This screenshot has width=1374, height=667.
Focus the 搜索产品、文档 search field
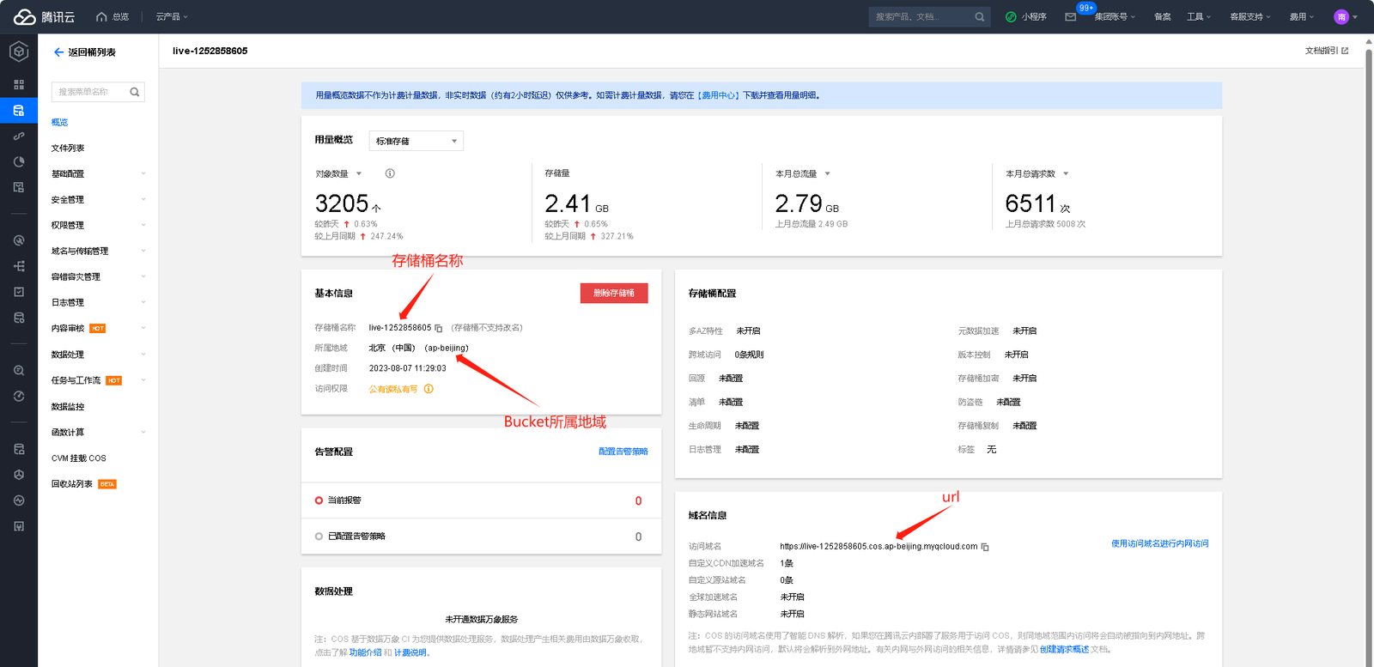pyautogui.click(x=921, y=16)
